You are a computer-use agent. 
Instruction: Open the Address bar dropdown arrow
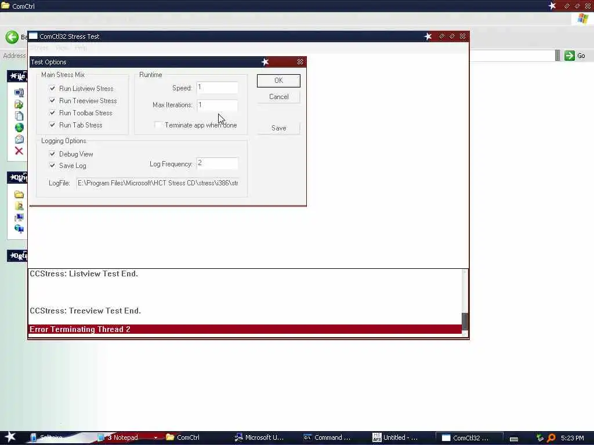tap(557, 56)
